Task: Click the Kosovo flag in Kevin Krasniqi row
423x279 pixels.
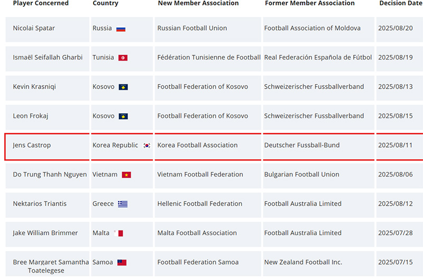Action: (x=123, y=87)
